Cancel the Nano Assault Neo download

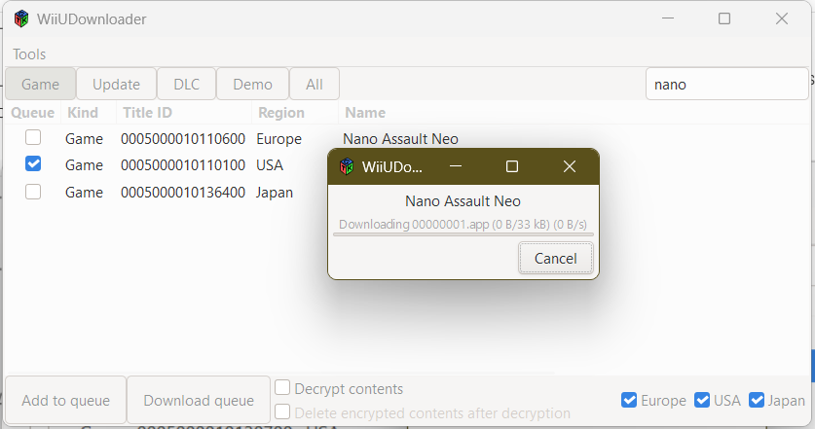pyautogui.click(x=556, y=258)
